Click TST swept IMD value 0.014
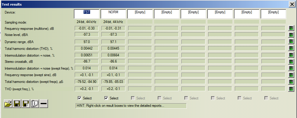 pos(87,68)
